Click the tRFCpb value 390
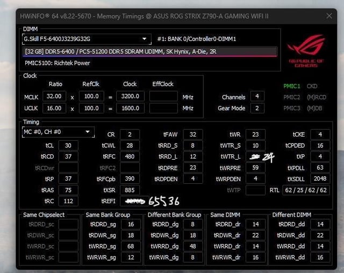 click(x=130, y=179)
